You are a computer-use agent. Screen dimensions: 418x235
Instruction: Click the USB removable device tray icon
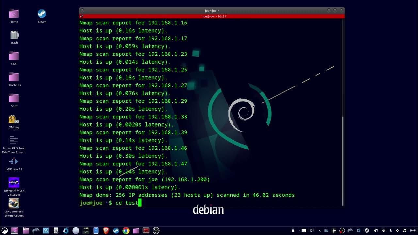pyautogui.click(x=391, y=230)
